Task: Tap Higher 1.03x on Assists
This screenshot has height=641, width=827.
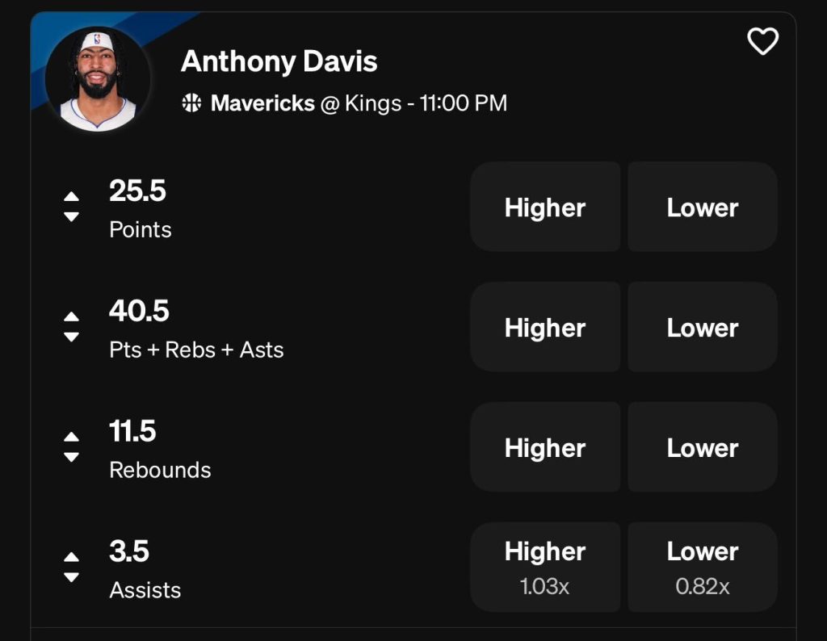Action: pos(545,567)
